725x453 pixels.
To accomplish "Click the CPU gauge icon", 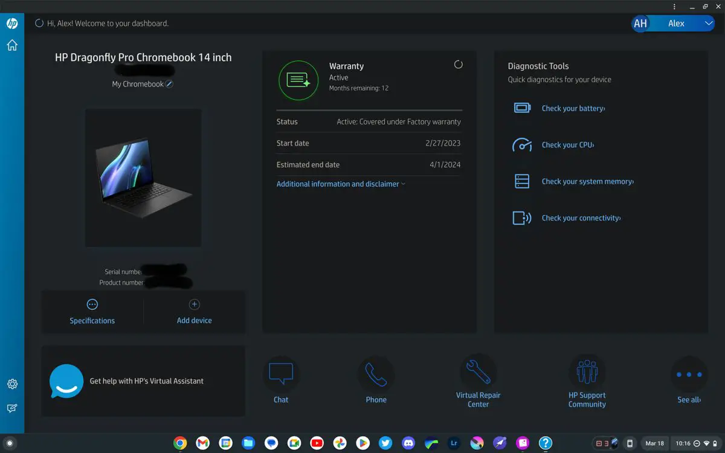I will [522, 145].
